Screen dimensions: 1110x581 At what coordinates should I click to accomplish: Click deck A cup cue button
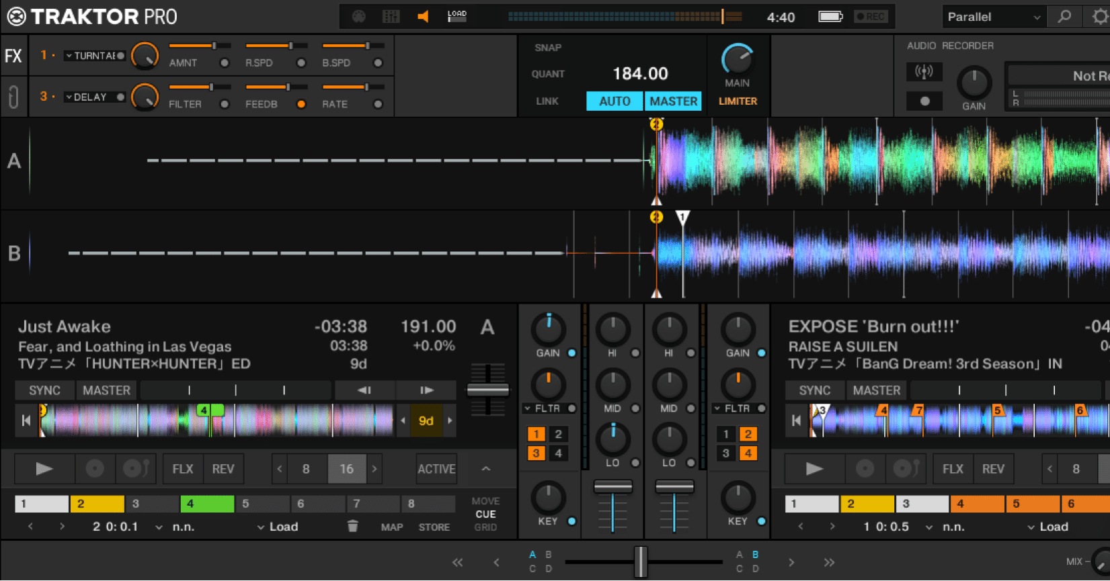pyautogui.click(x=136, y=469)
